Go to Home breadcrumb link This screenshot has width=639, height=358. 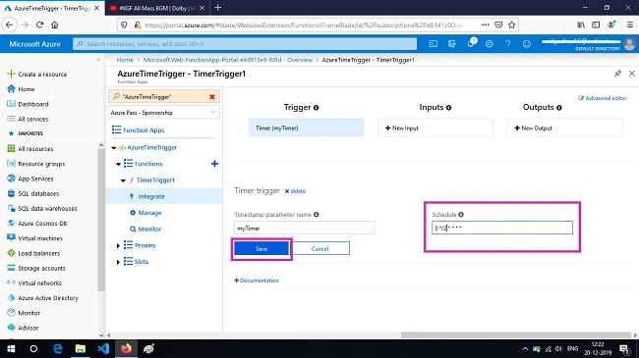pyautogui.click(x=125, y=60)
